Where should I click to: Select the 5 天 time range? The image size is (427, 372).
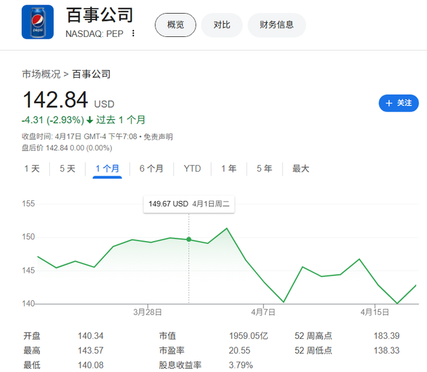pos(67,169)
